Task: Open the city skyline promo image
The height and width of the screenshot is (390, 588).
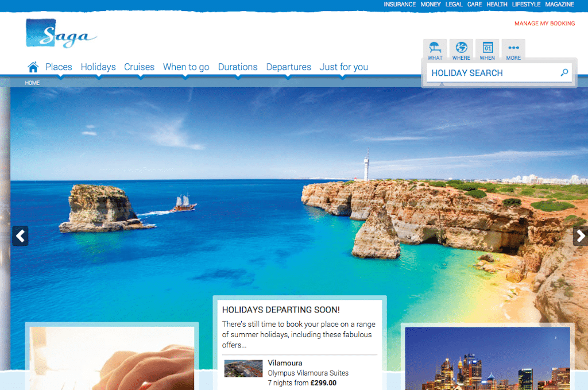Action: [x=488, y=359]
